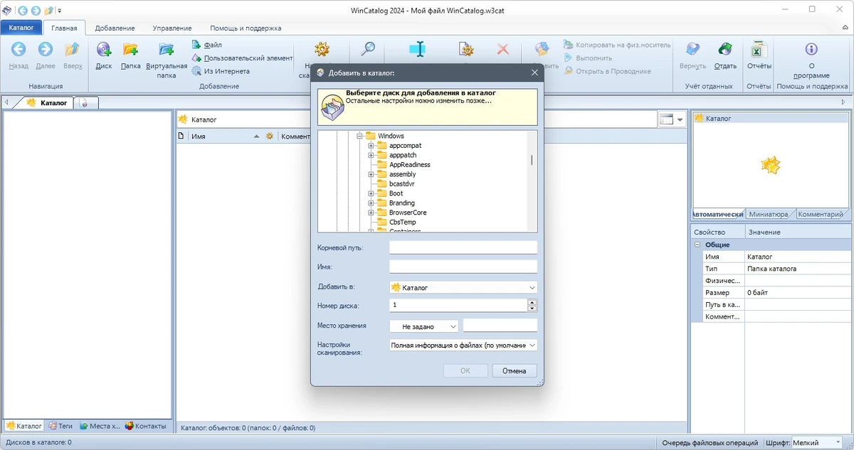
Task: Select the CbsTemp folder in tree
Action: (402, 222)
